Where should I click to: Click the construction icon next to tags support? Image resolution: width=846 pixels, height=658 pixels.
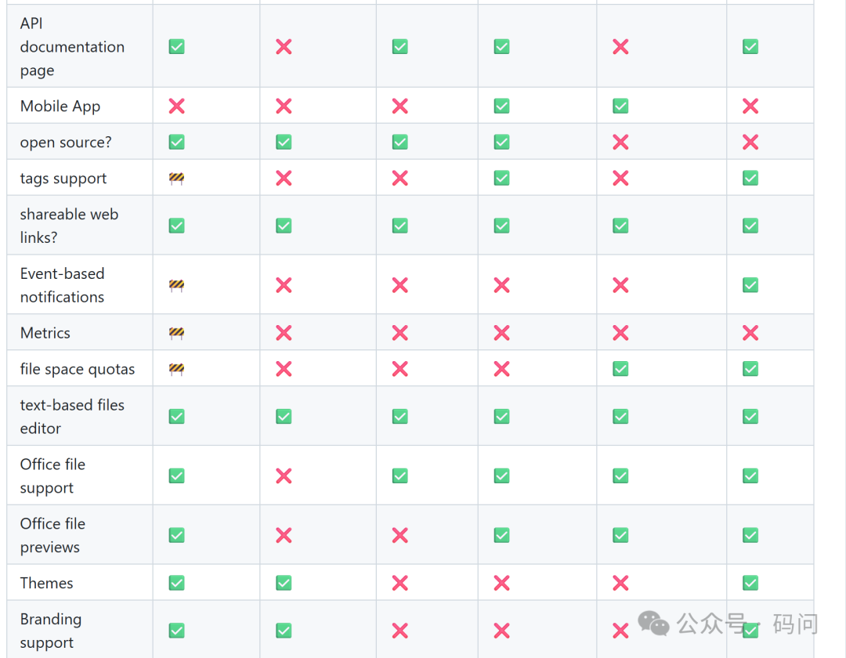coord(176,178)
